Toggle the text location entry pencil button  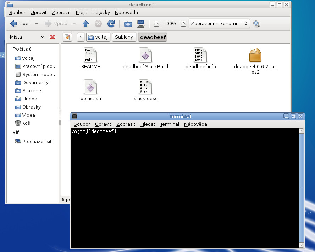(67, 37)
